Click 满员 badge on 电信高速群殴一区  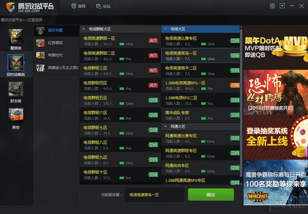pos(153,41)
